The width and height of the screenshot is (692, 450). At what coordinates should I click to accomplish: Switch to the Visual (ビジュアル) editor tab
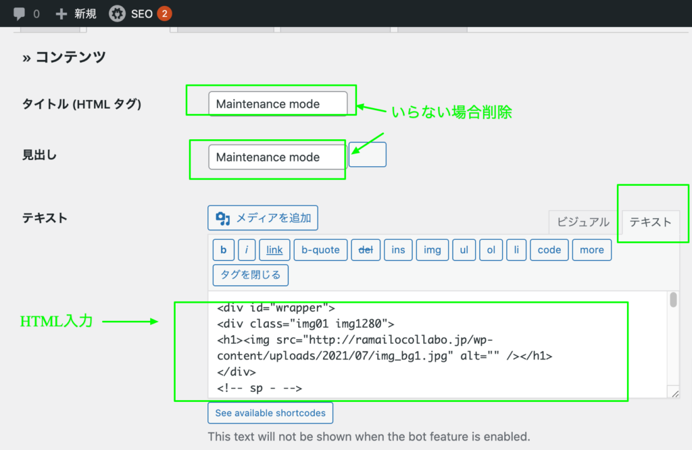[583, 222]
